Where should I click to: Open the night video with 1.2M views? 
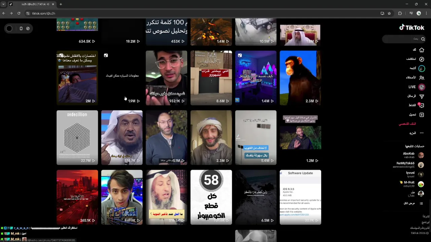coord(300,137)
